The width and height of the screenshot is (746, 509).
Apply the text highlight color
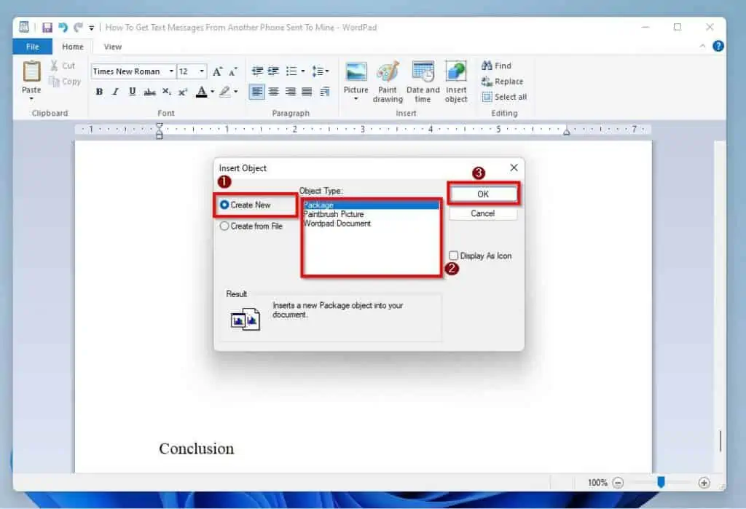(x=224, y=92)
